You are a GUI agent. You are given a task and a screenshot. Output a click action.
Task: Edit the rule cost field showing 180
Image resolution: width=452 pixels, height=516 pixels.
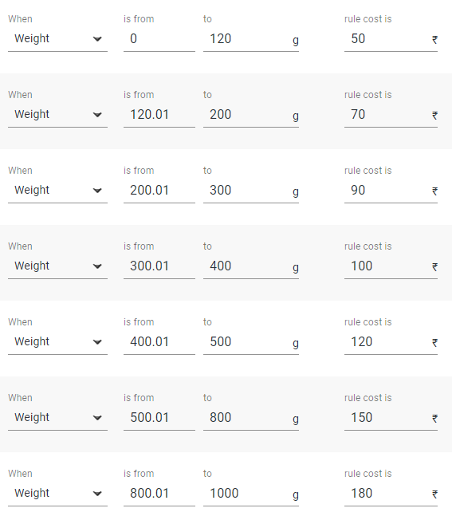(391, 493)
